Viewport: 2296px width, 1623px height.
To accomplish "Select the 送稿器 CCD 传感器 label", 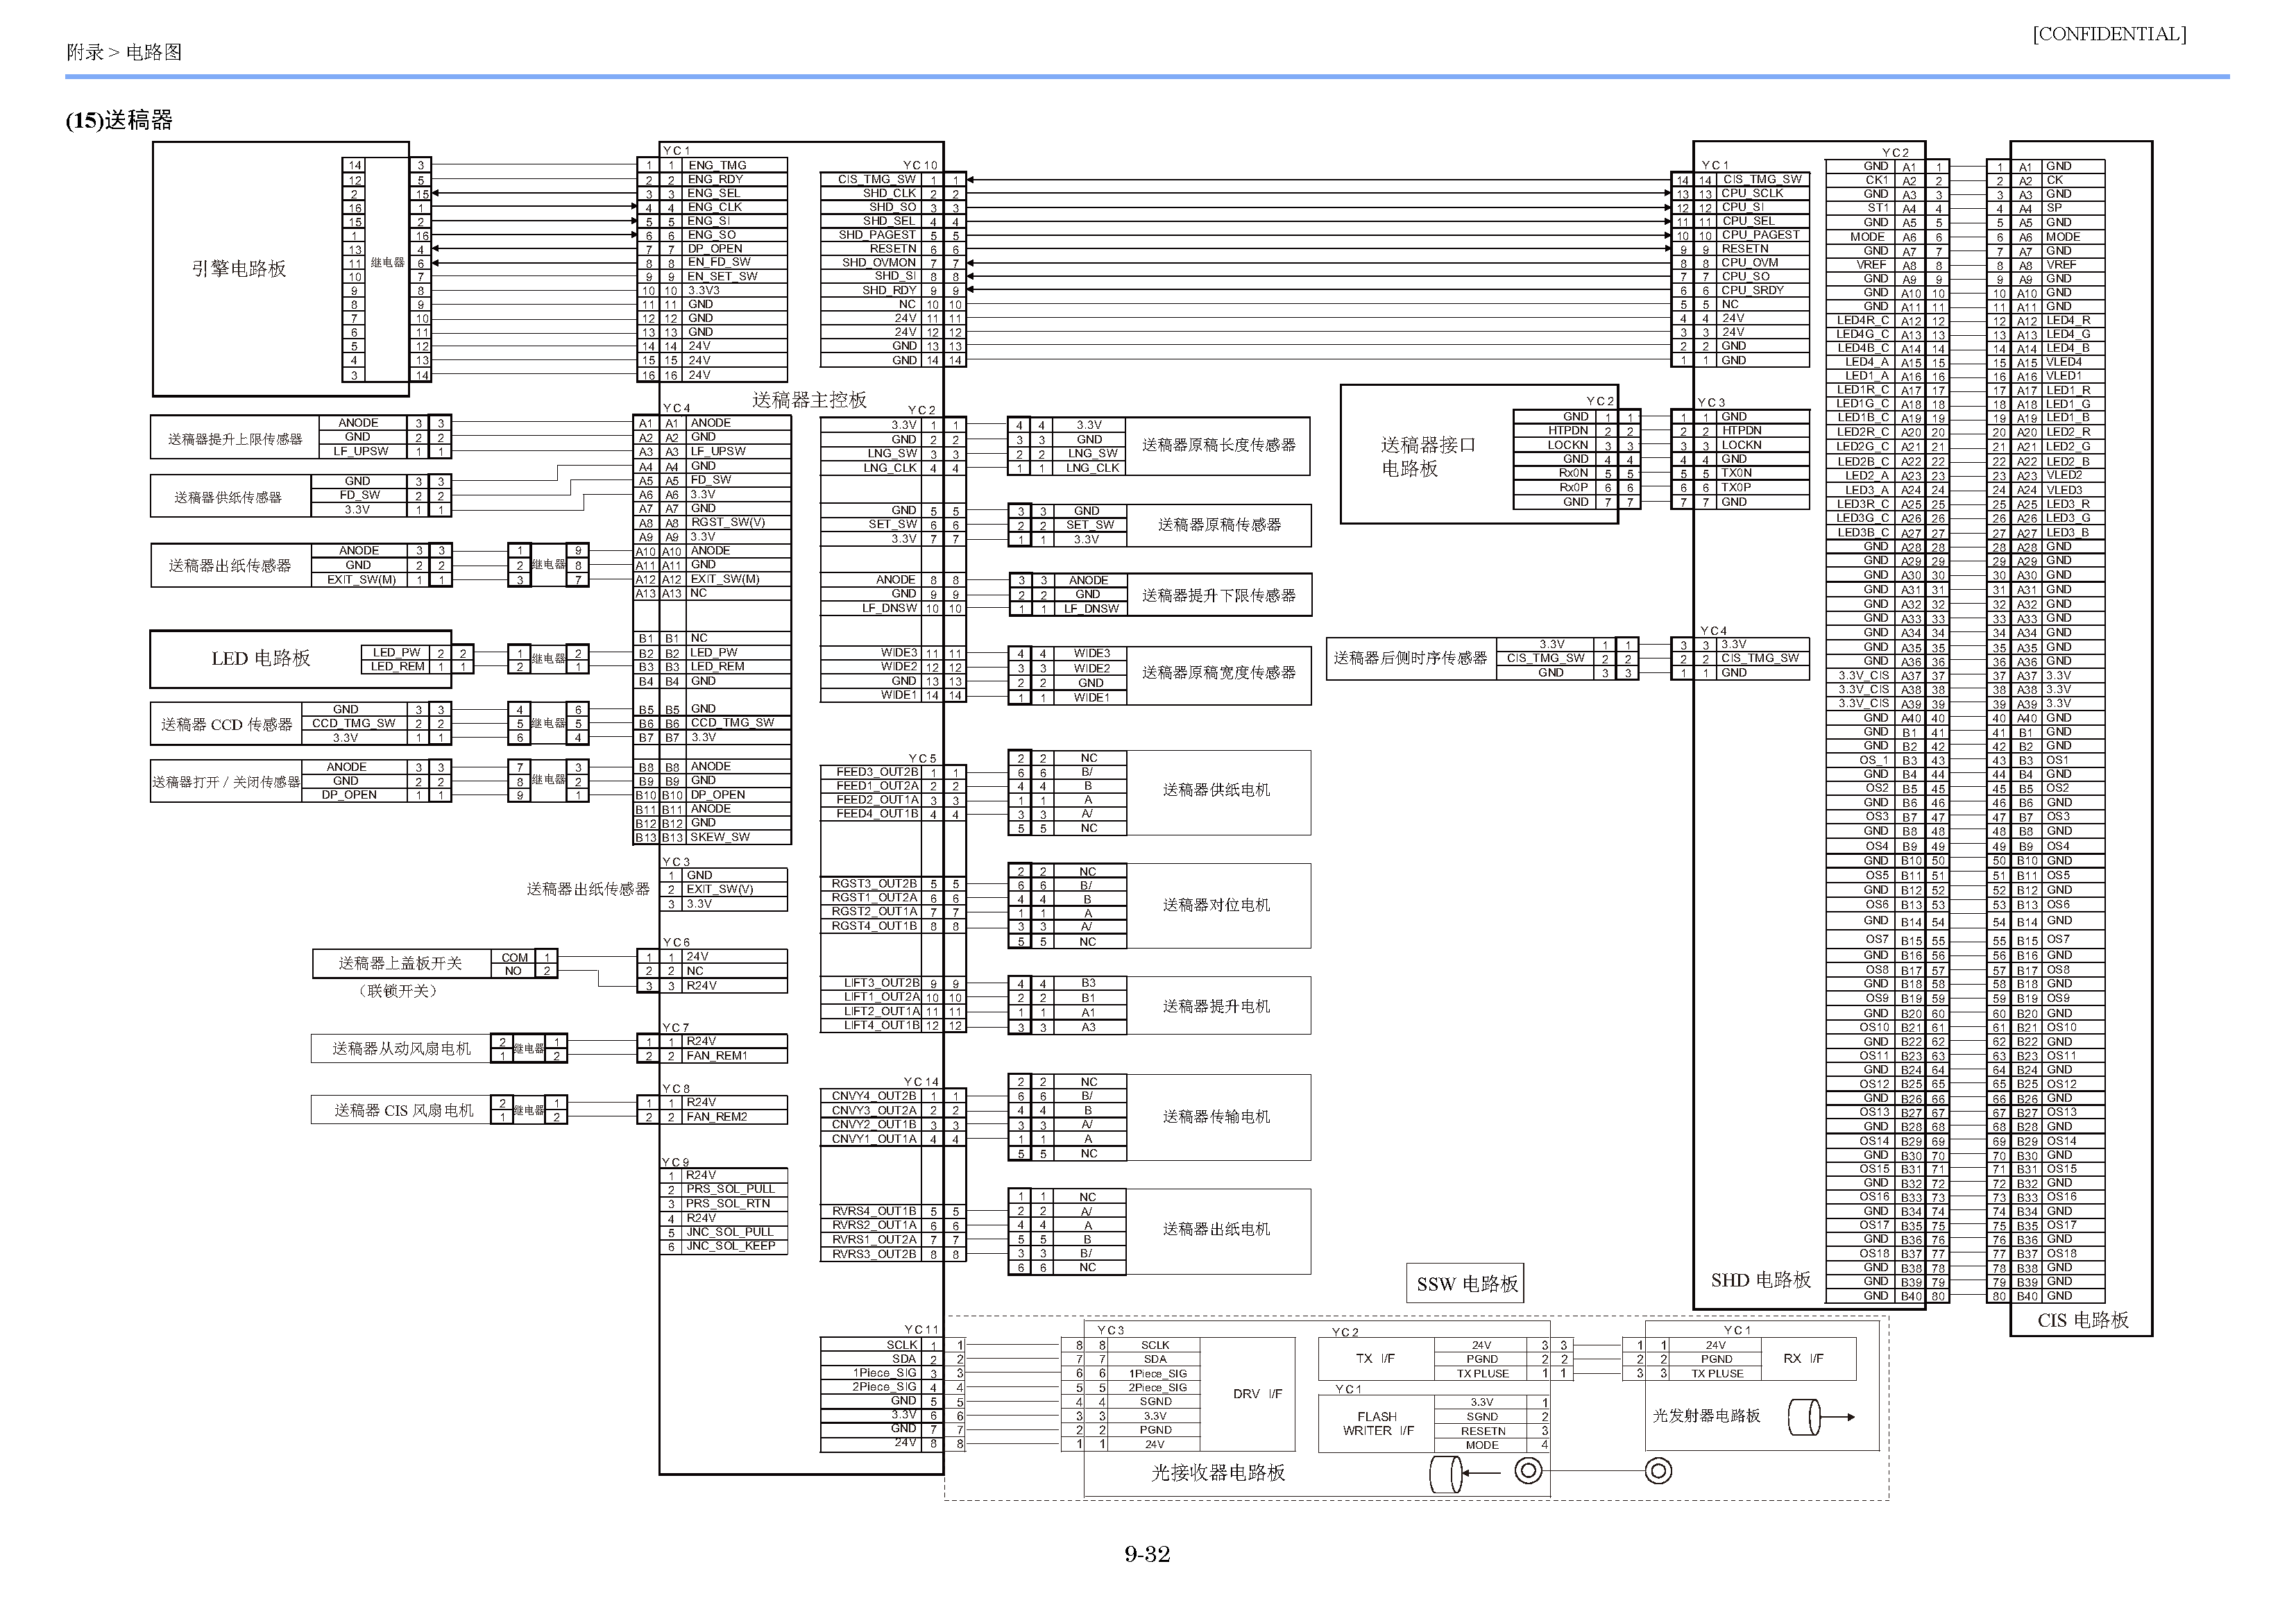I will pyautogui.click(x=227, y=724).
